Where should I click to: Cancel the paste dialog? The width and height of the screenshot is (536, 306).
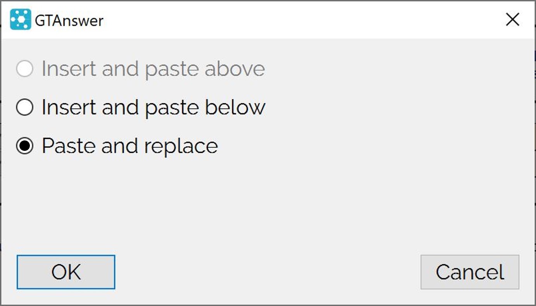470,272
